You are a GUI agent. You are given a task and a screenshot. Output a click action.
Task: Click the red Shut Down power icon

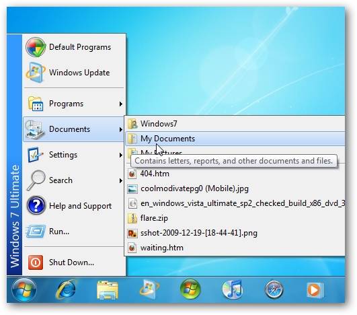[x=36, y=262]
